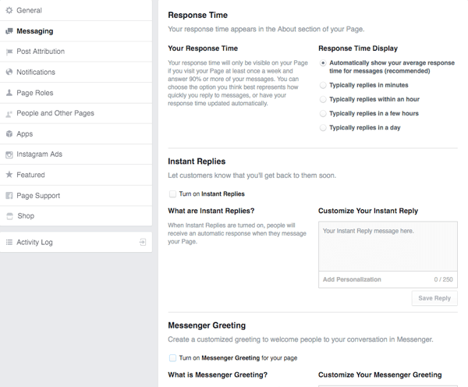Image resolution: width=468 pixels, height=387 pixels.
Task: Click the Featured star icon
Action: pos(9,175)
